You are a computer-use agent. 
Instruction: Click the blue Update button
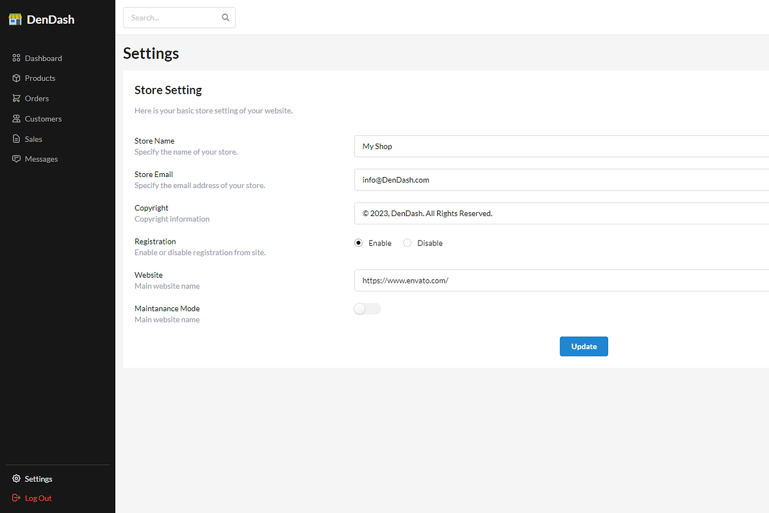point(584,346)
